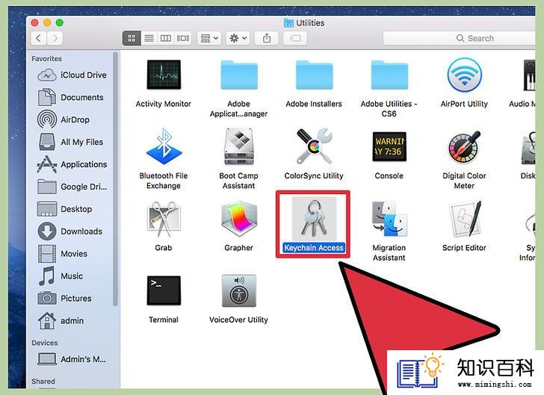Click the Edit Tags button
This screenshot has width=544, height=395.
(295, 38)
